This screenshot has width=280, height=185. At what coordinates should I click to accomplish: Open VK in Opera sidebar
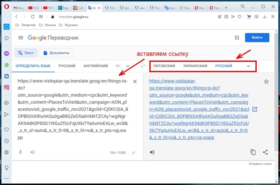point(6,76)
